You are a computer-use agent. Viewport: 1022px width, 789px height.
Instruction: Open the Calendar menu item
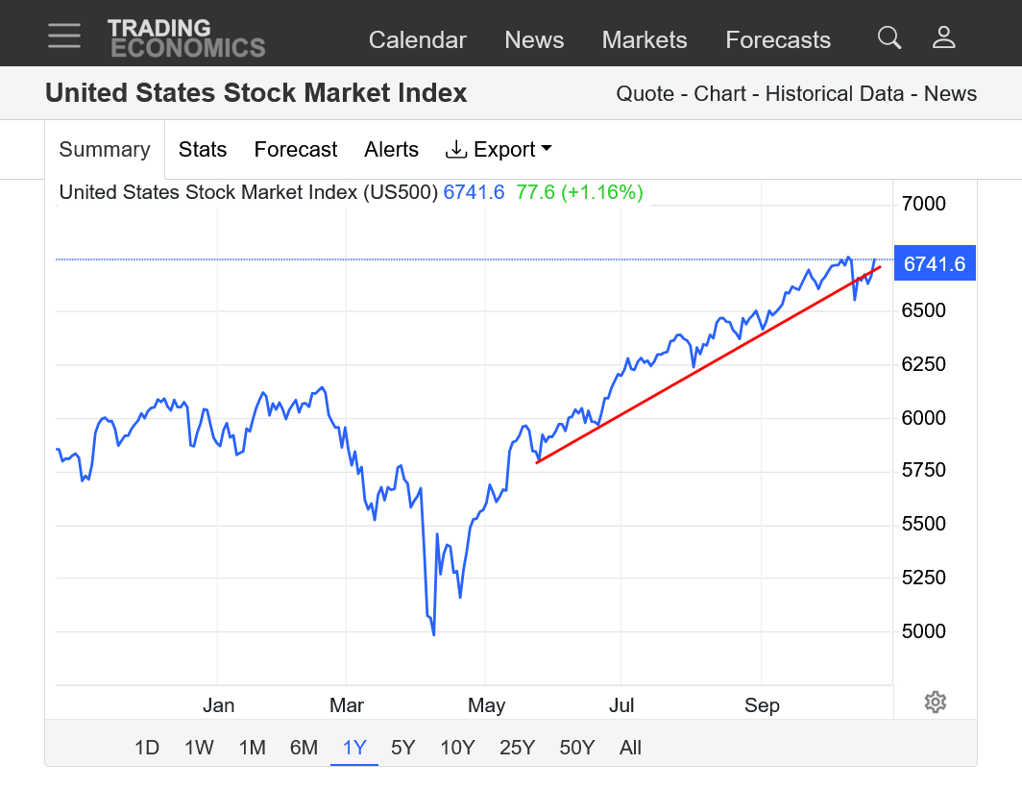coord(418,40)
